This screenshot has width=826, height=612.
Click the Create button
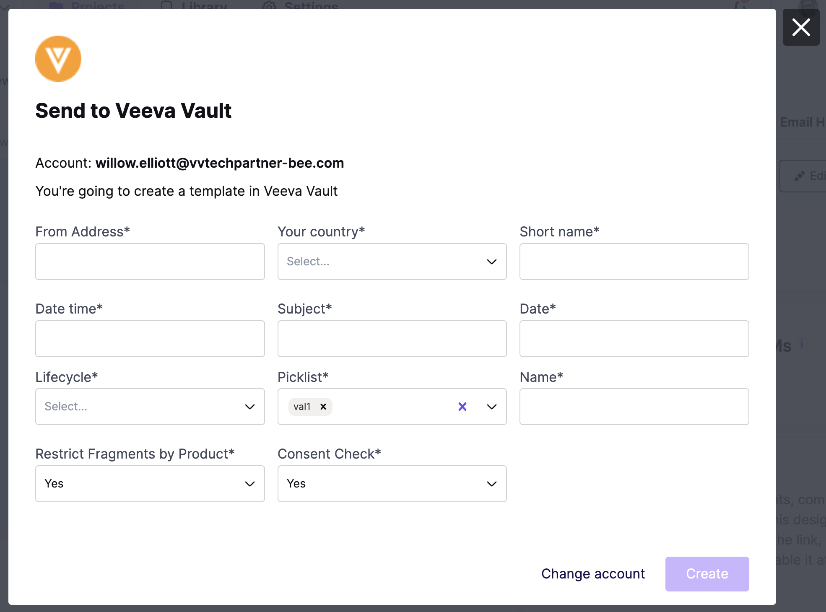tap(707, 574)
